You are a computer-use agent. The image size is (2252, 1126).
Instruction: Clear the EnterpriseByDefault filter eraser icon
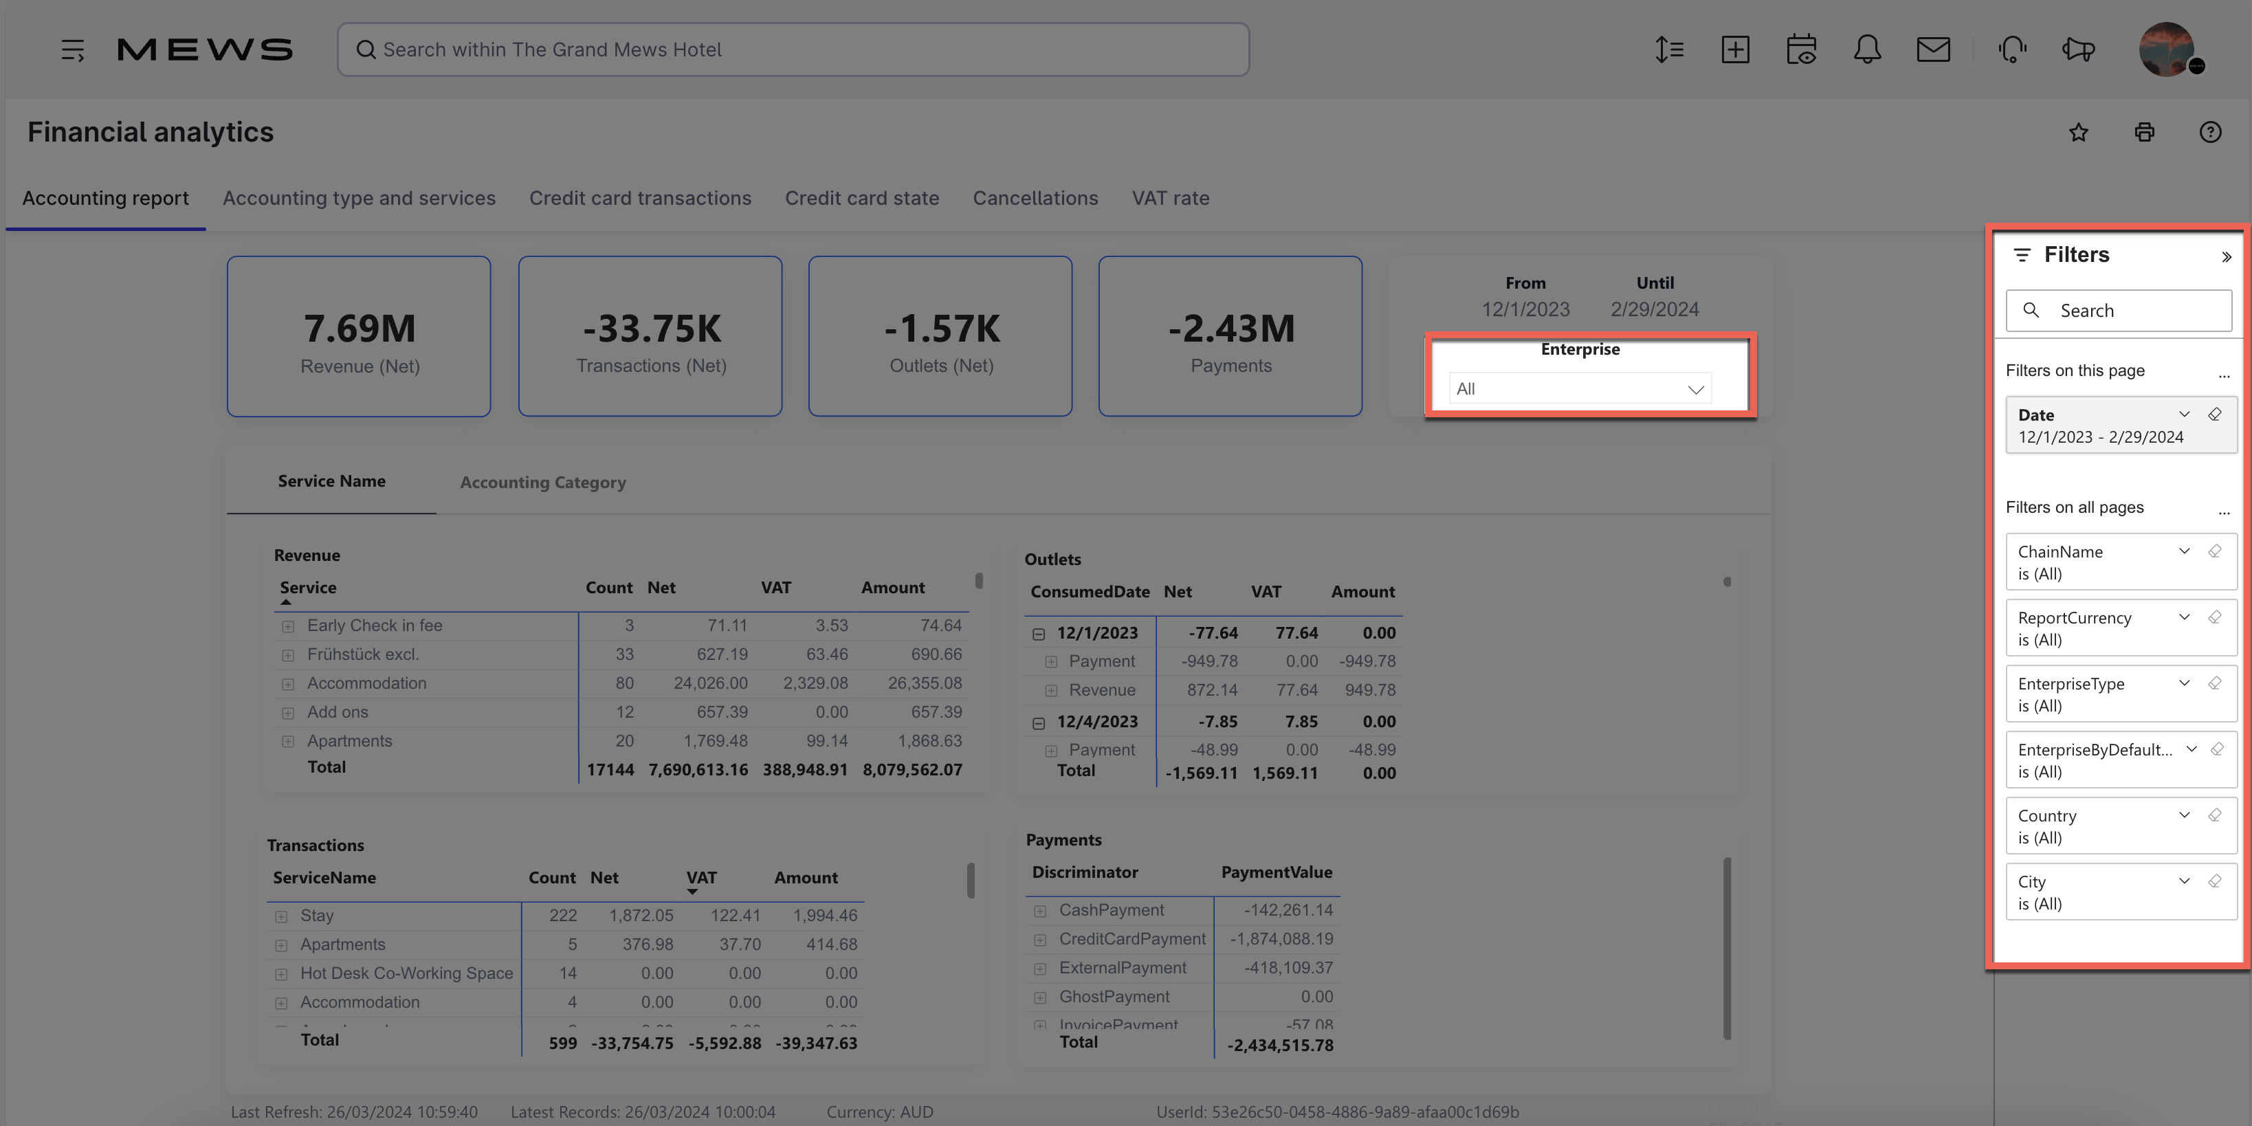pos(2217,749)
